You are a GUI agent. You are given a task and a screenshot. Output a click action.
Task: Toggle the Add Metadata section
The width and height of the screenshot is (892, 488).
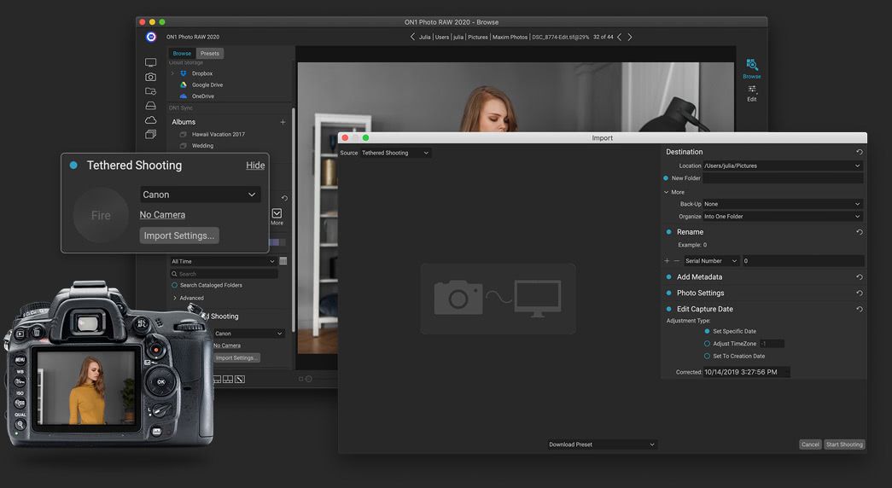pos(669,277)
